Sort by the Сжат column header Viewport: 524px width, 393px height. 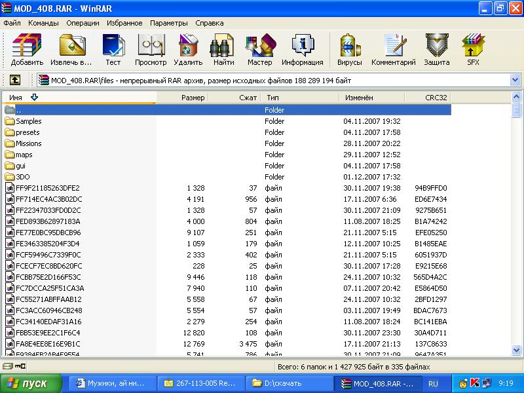[234, 98]
